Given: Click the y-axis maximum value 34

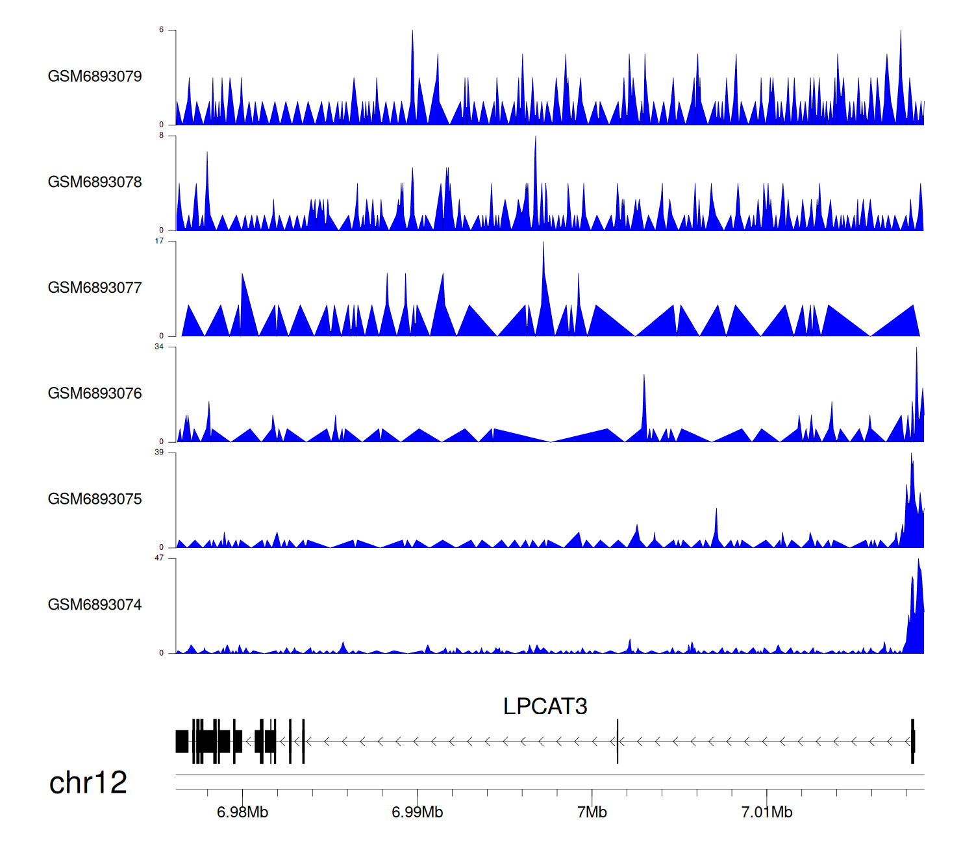Looking at the screenshot, I should pyautogui.click(x=159, y=347).
